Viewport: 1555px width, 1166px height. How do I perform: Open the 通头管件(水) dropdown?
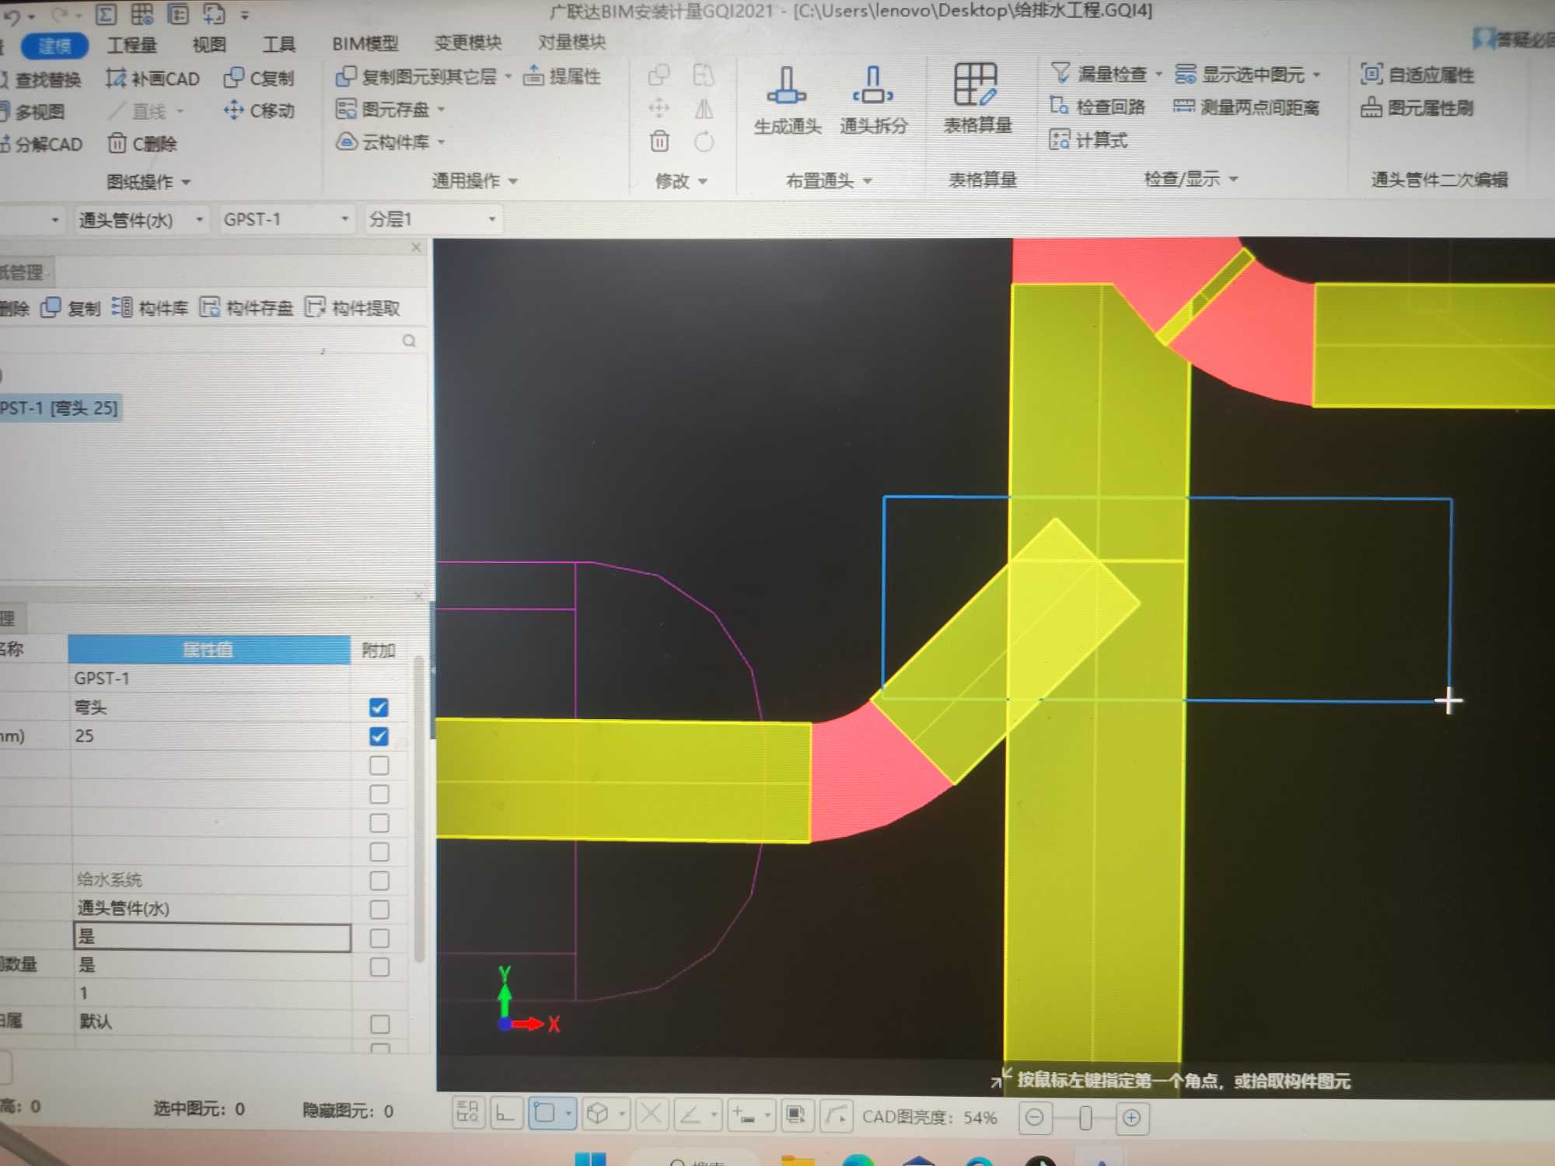tap(199, 220)
